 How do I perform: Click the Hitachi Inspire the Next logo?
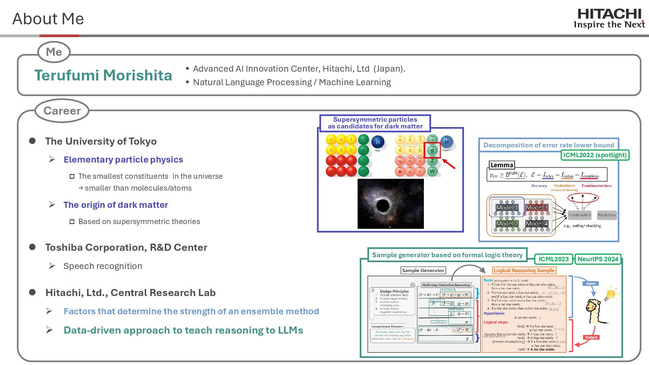pyautogui.click(x=609, y=19)
